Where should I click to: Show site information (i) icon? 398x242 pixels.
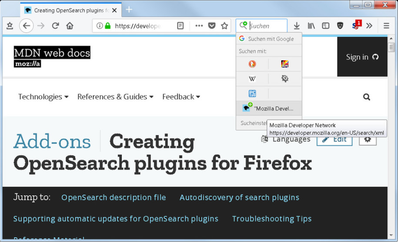pyautogui.click(x=100, y=26)
